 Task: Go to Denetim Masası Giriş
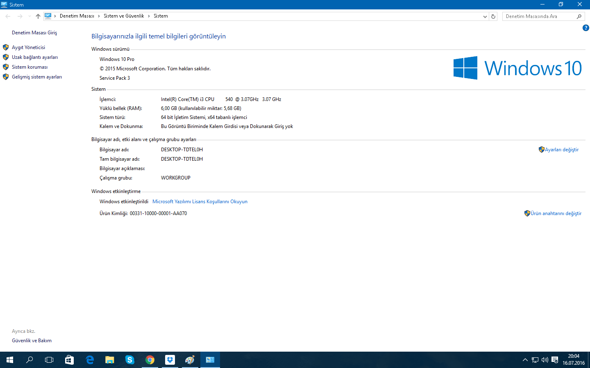pyautogui.click(x=34, y=33)
